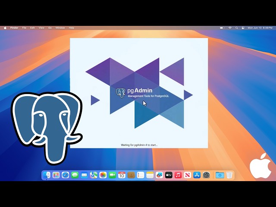Open Calendar showing 10 in dock

[x=122, y=175]
